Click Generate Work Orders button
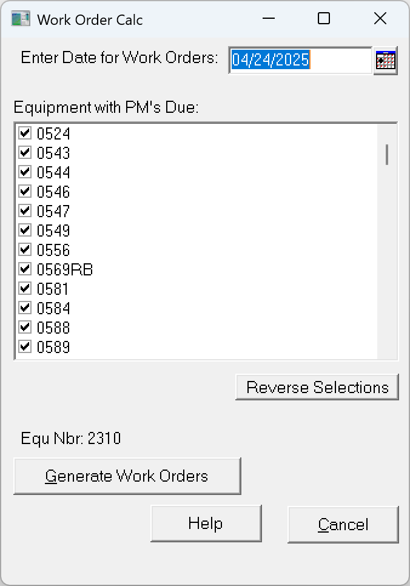Viewport: 410px width, 586px height. coord(127,476)
